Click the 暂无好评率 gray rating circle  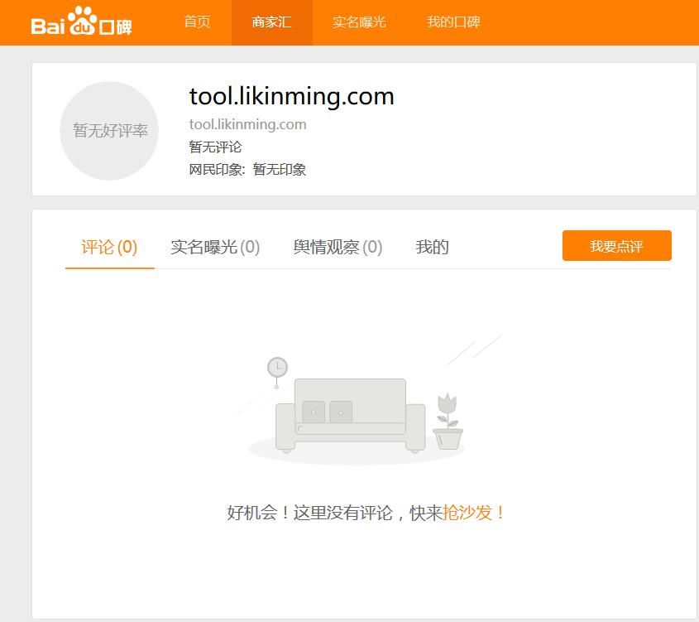[109, 131]
